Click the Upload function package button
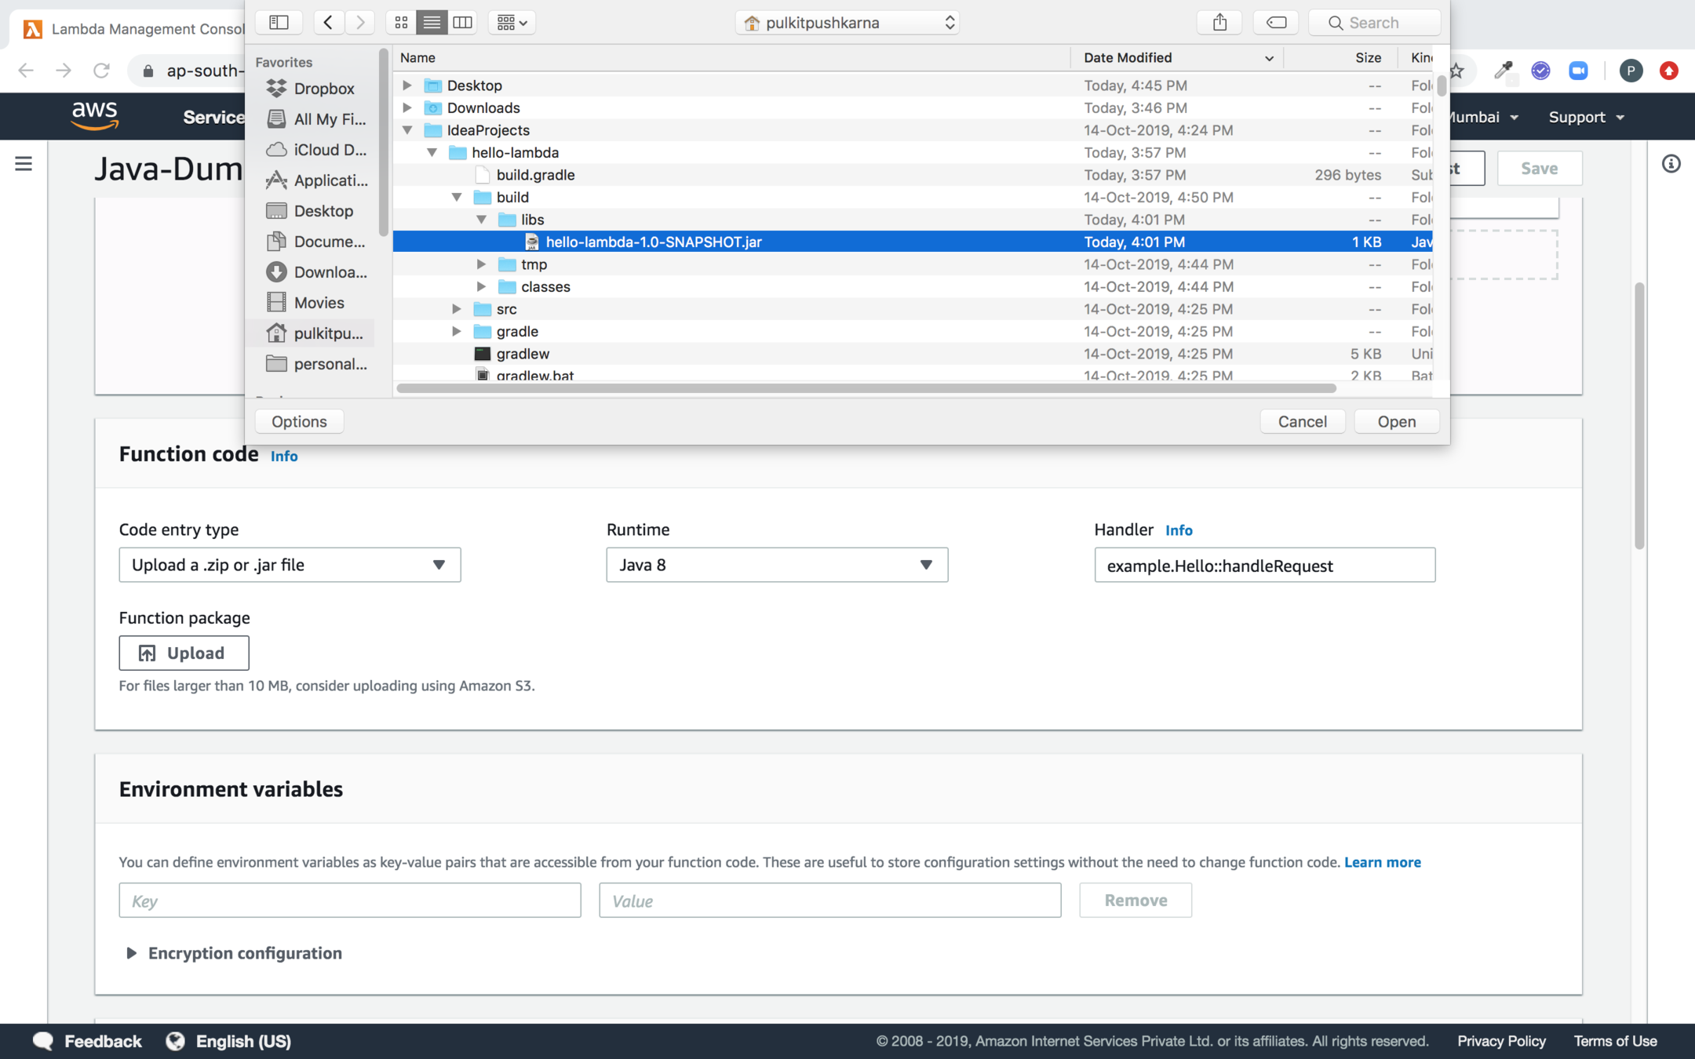 [x=184, y=653]
